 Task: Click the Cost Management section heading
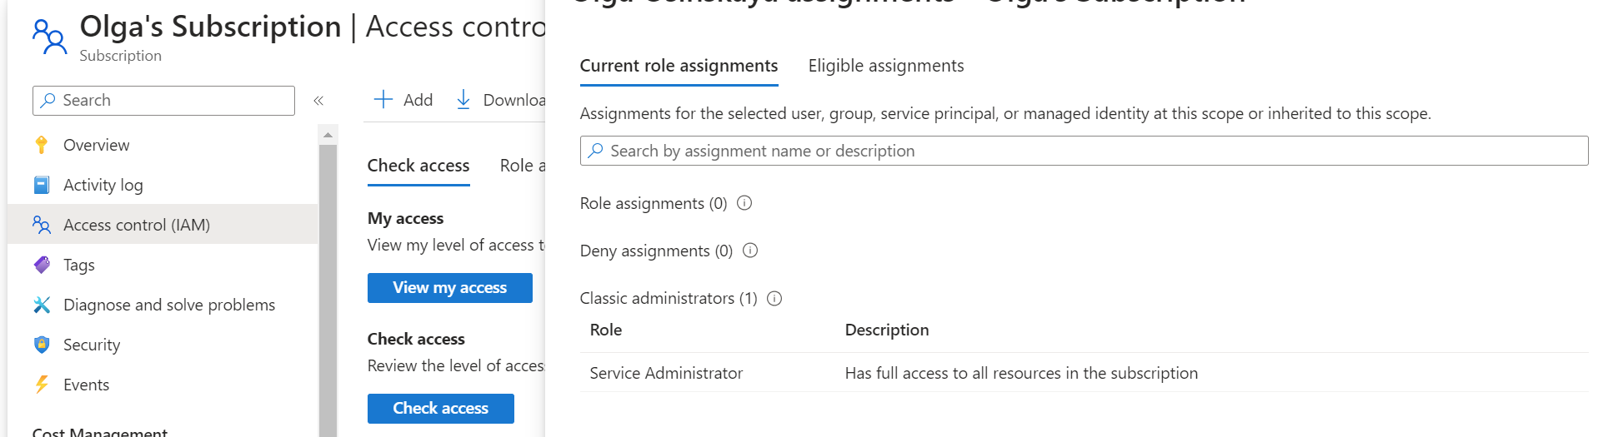[x=100, y=431]
